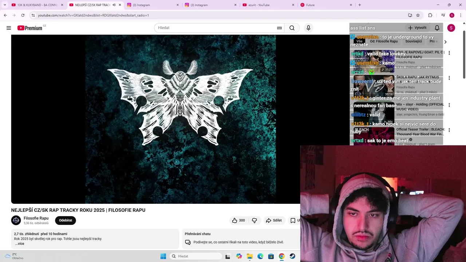Open options for BLEACH teaser trailer

449,130
